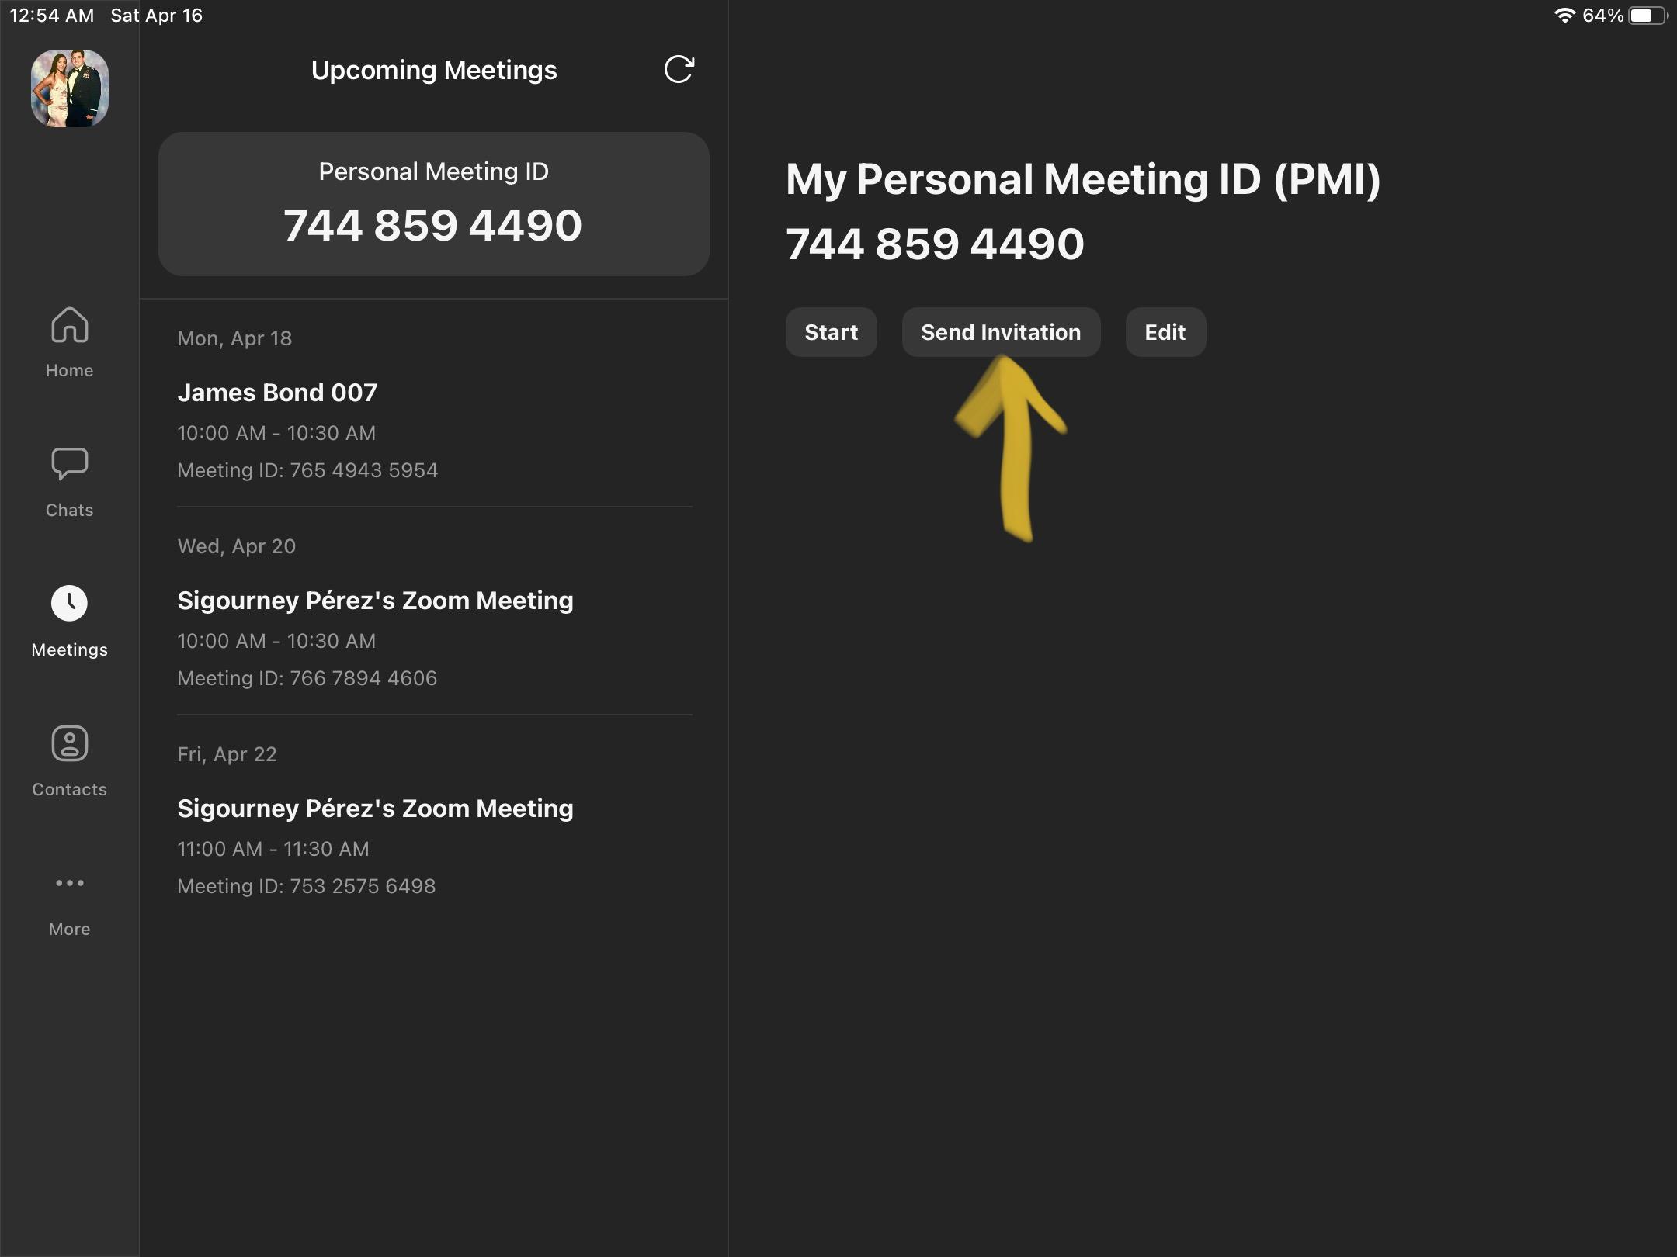Viewport: 1677px width, 1257px height.
Task: Tap the battery indicator icon
Action: (x=1646, y=16)
